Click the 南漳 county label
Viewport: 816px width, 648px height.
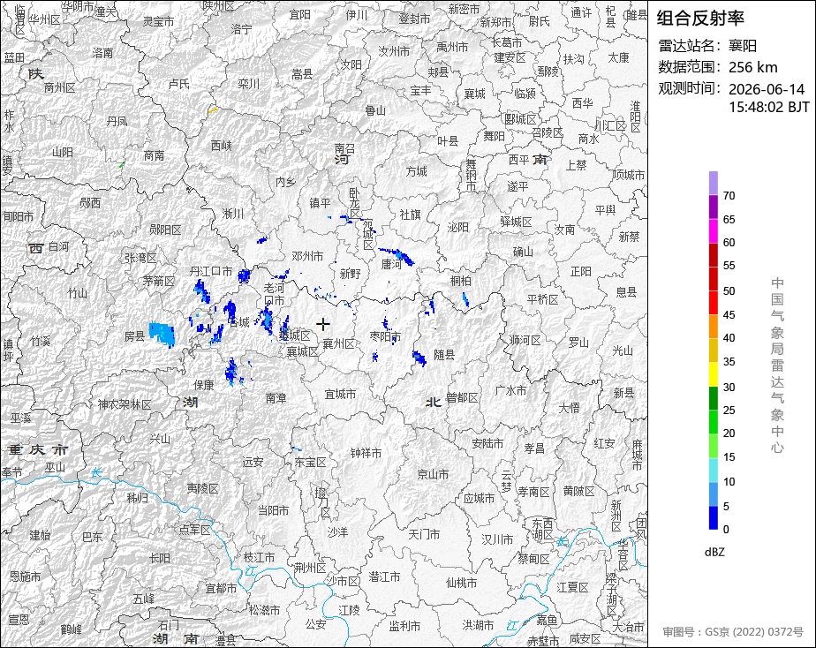276,398
